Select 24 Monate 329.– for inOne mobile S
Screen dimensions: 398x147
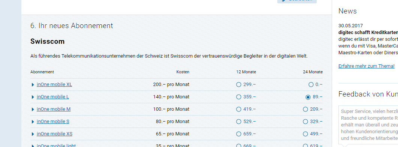pos(305,122)
